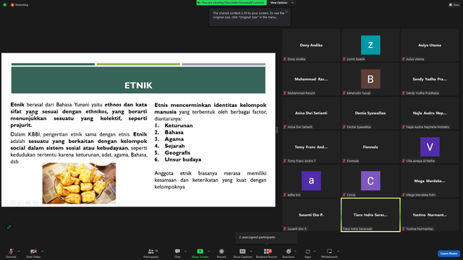The width and height of the screenshot is (463, 260).
Task: Click the 'Geografis' list item on slide
Action: [x=177, y=152]
